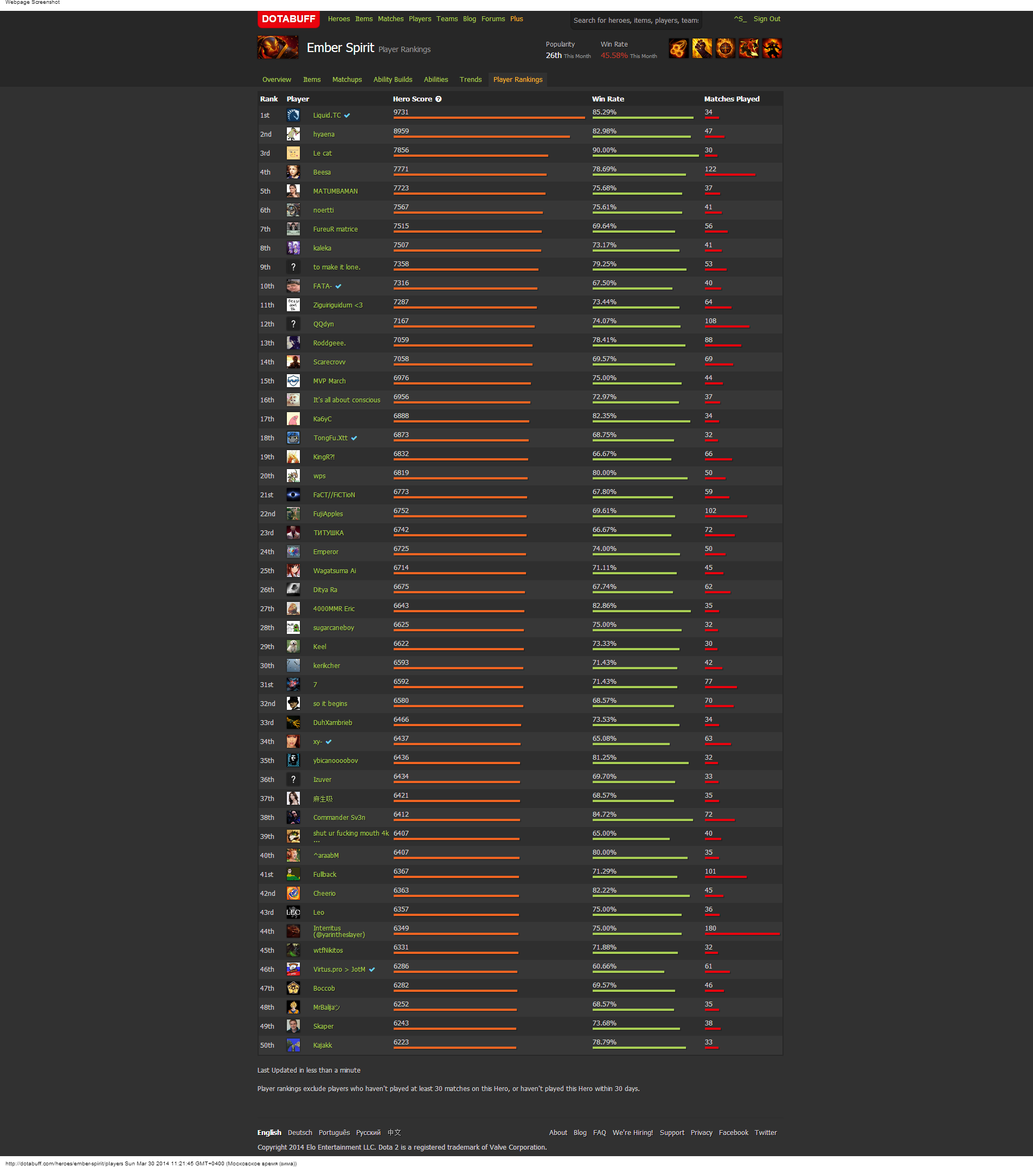Click hyaena's orange hero score bar

pos(481,137)
